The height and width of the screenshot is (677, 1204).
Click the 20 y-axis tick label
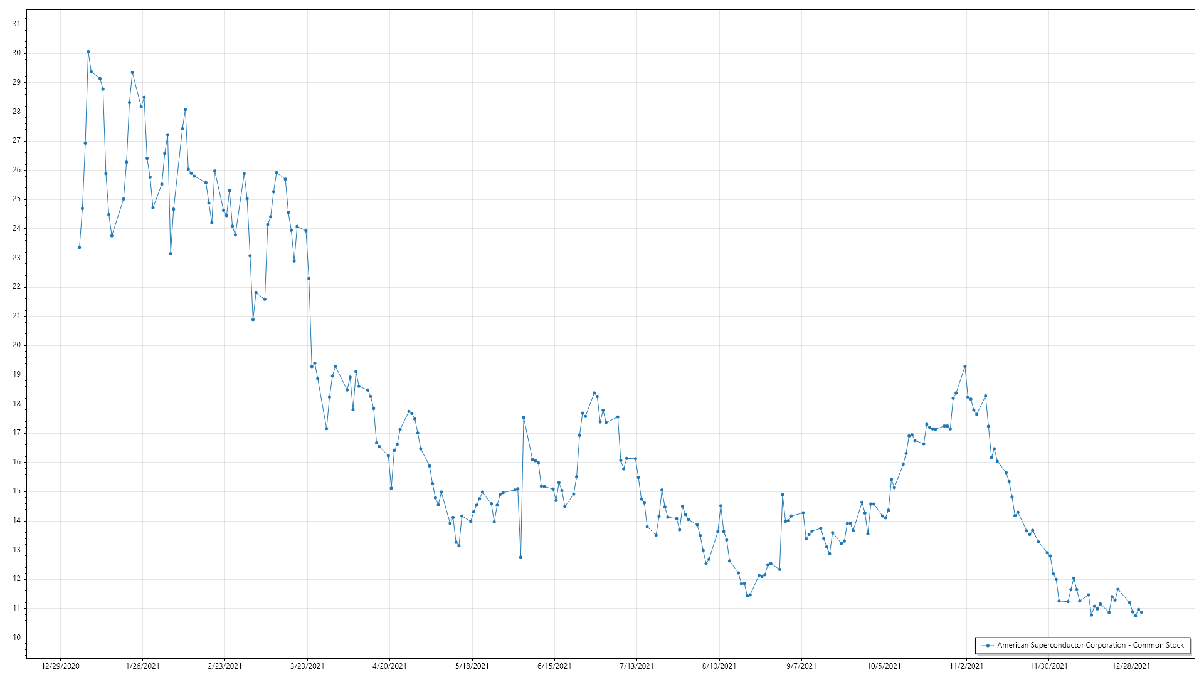pos(16,345)
